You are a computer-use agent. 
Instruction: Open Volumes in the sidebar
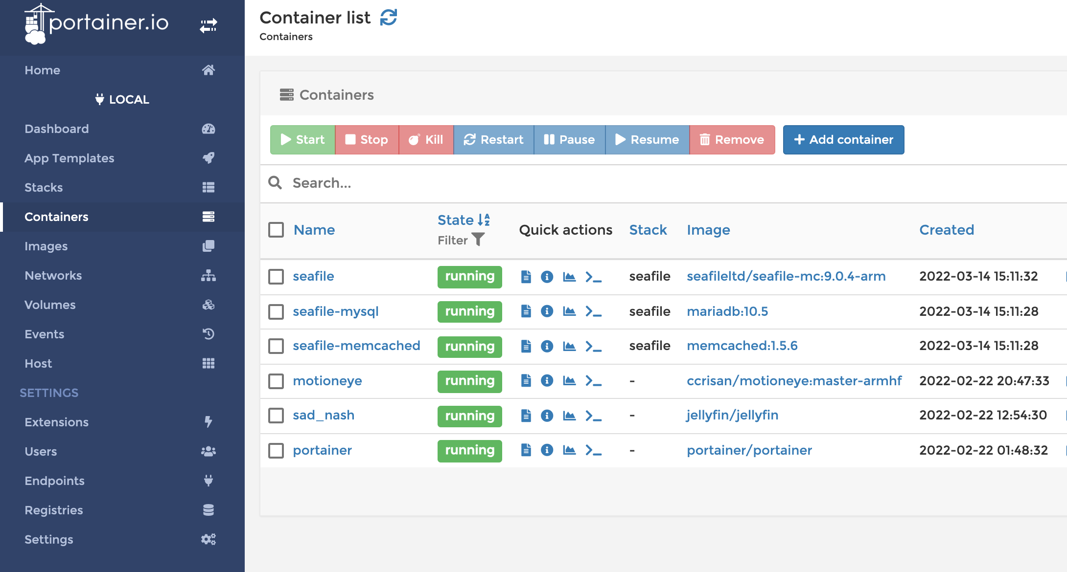click(122, 305)
